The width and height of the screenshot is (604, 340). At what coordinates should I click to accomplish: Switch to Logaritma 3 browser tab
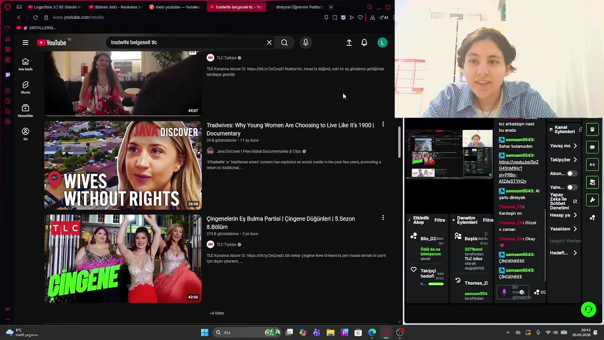point(54,7)
